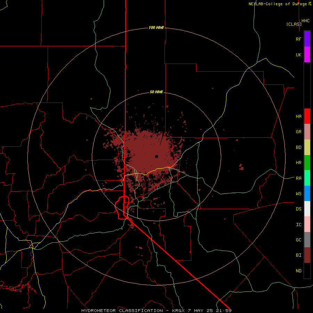Image resolution: width=313 pixels, height=313 pixels.
Task: Click the RF purple legend swatch
Action: 307,39
